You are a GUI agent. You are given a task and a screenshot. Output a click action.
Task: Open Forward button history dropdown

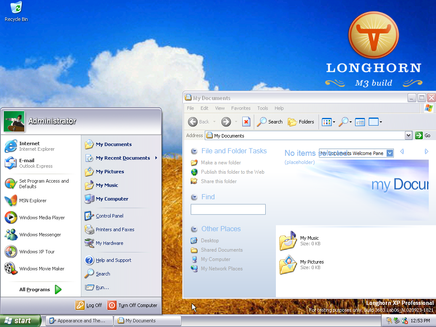pyautogui.click(x=236, y=122)
